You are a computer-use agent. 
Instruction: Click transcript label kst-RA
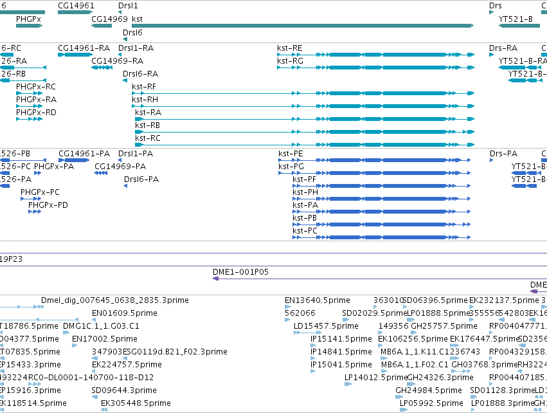(148, 113)
